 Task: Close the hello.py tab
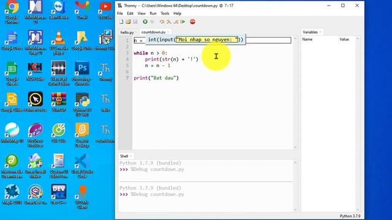(x=136, y=32)
